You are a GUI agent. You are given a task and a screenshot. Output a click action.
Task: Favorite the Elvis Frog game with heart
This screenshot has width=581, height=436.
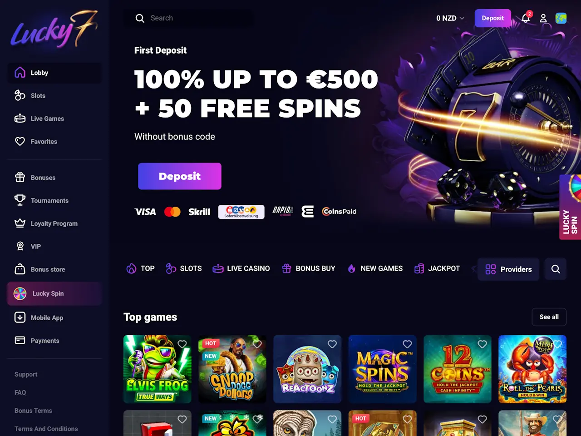pos(182,344)
